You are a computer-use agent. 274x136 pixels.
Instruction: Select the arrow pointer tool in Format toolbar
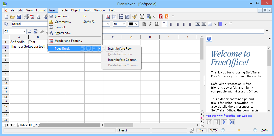[7, 24]
